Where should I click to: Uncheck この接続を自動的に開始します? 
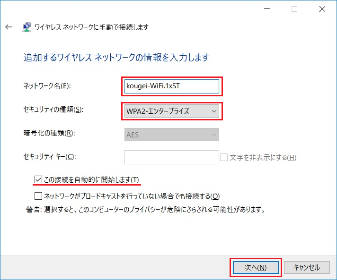click(38, 179)
